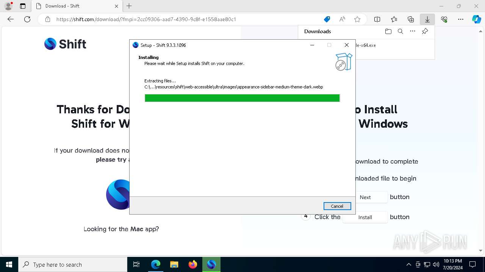
Task: Open Firefox from the taskbar
Action: pyautogui.click(x=192, y=264)
